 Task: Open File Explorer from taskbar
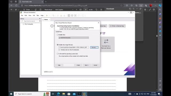pos(64,94)
